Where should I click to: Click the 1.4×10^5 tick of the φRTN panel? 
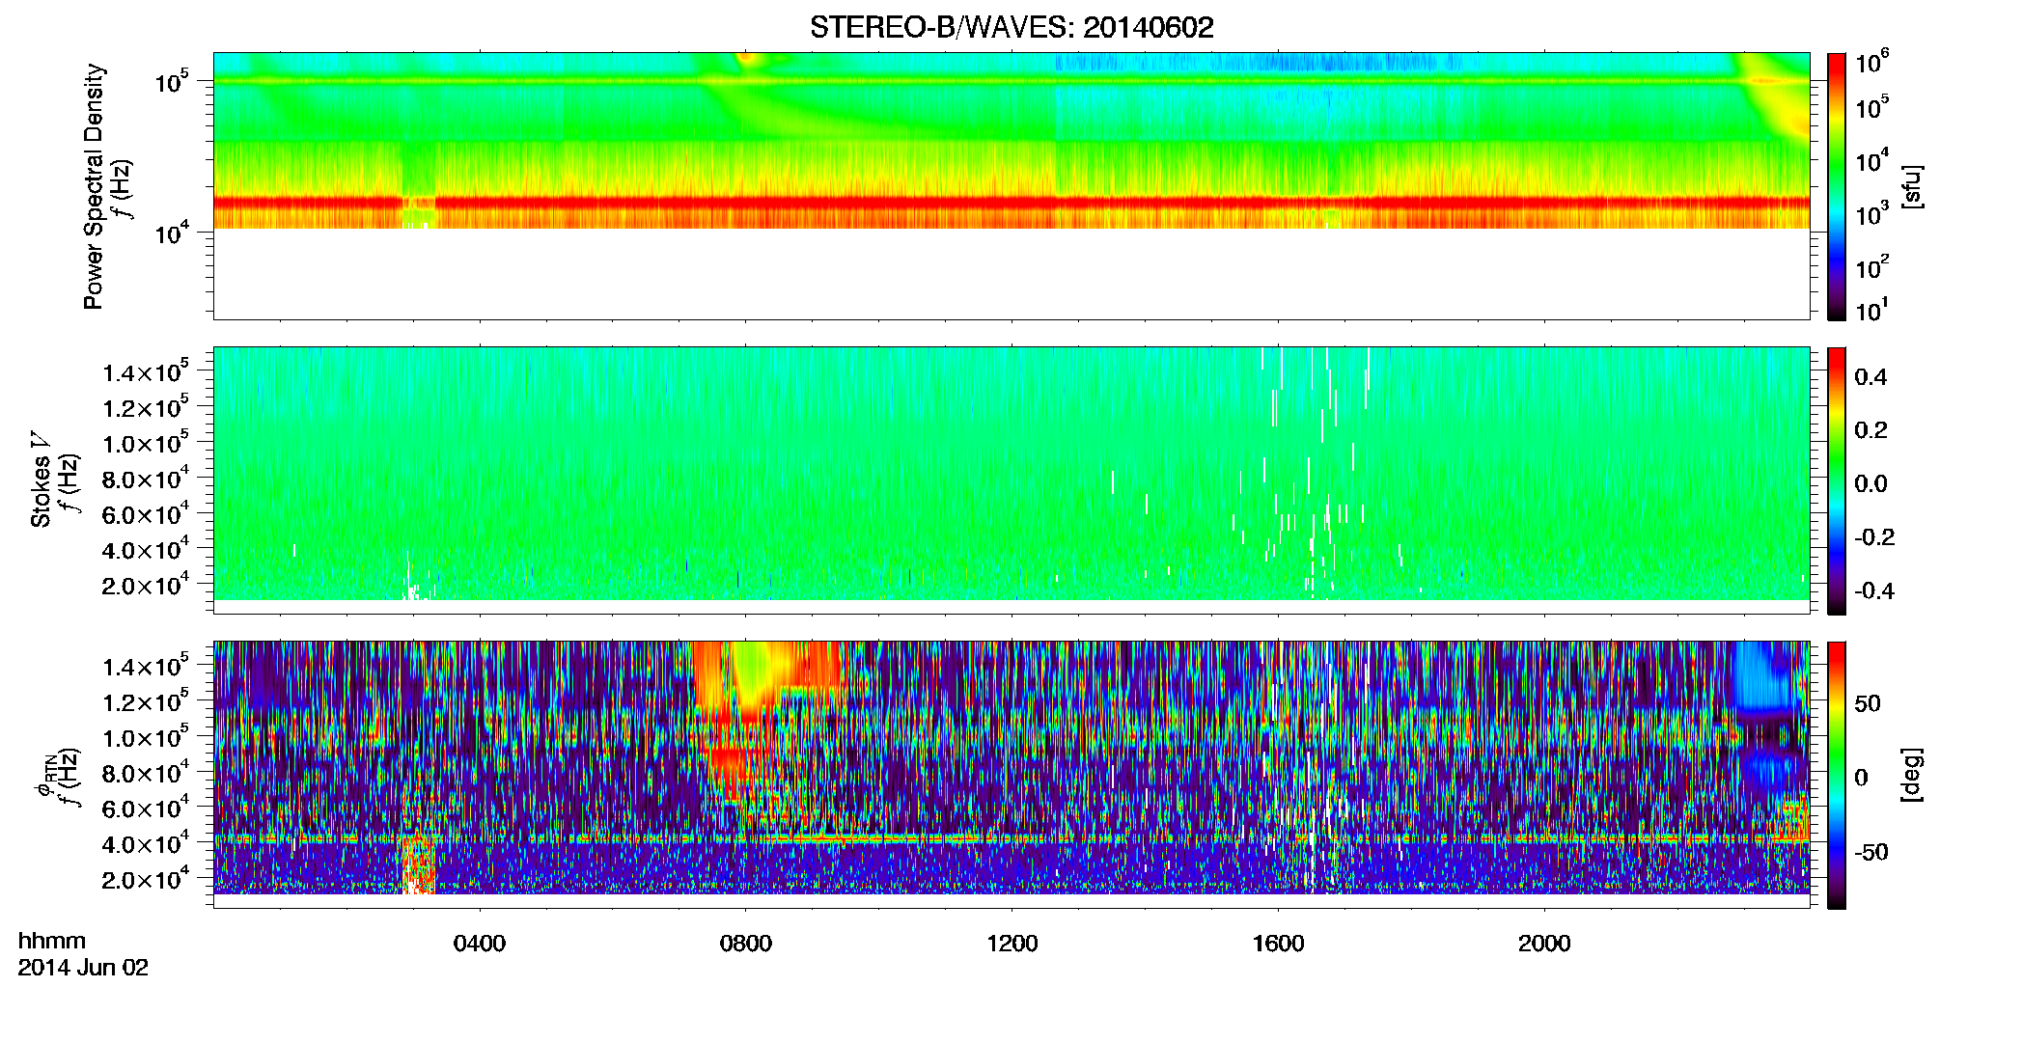point(146,667)
